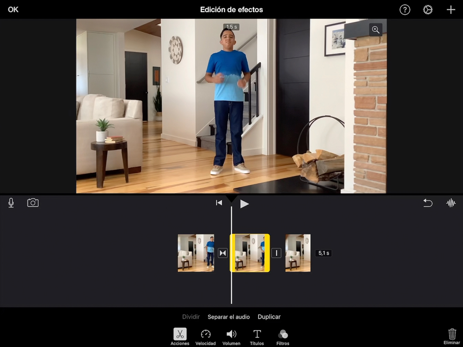Select the third clip in the timeline
463x347 pixels.
(298, 253)
